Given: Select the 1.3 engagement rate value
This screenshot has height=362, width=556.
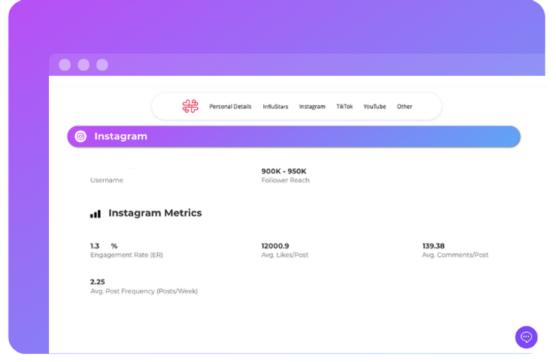Looking at the screenshot, I should tap(95, 245).
